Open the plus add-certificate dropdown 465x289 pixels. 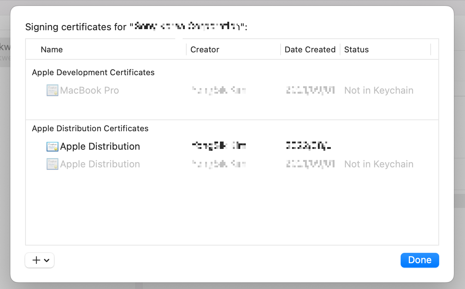click(x=40, y=260)
